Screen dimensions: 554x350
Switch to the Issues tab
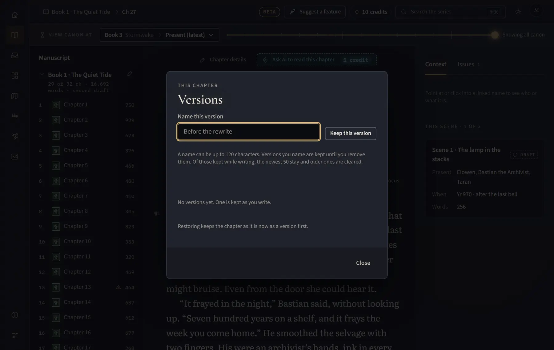pos(468,64)
